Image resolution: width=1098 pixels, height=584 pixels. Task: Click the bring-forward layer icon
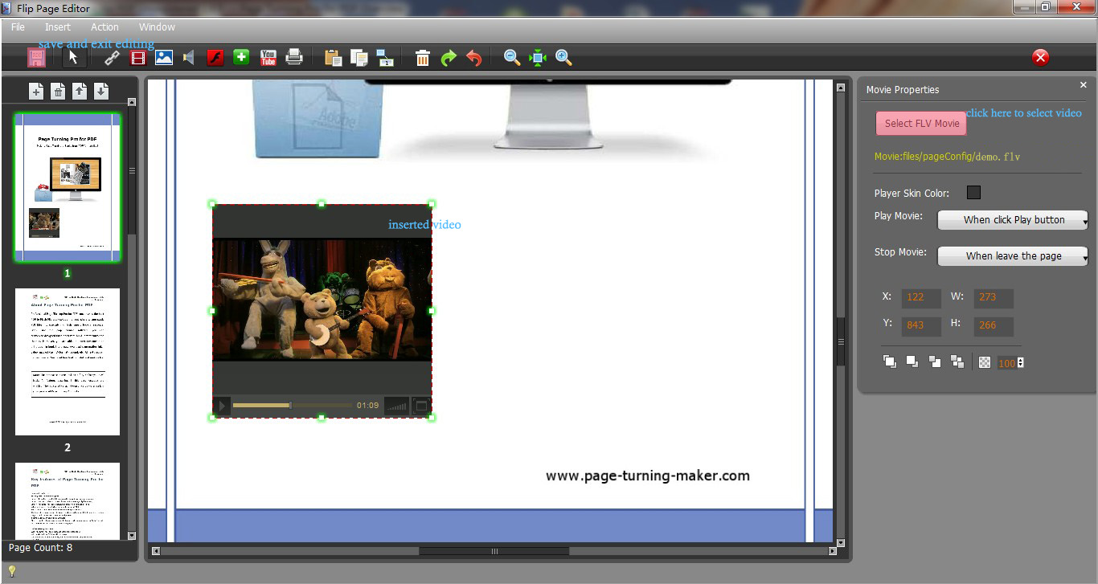912,361
